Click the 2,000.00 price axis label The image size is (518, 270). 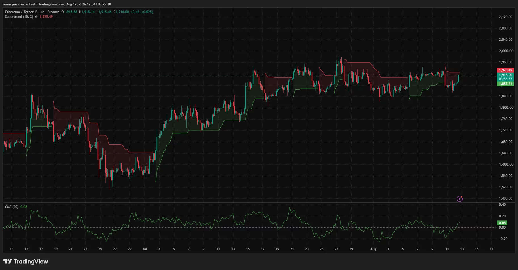click(506, 51)
